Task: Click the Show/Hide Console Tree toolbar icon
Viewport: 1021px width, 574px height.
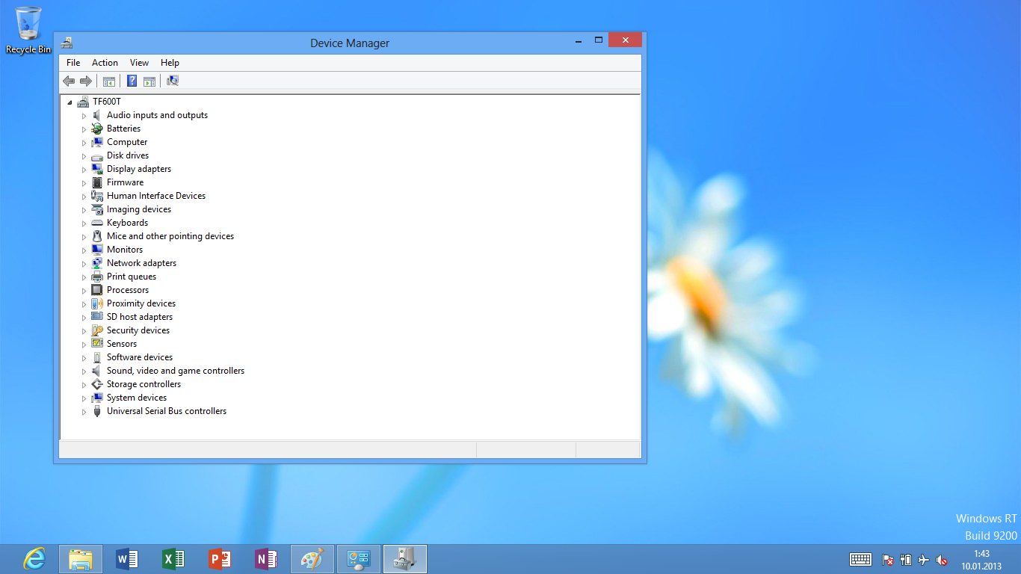Action: pyautogui.click(x=109, y=81)
